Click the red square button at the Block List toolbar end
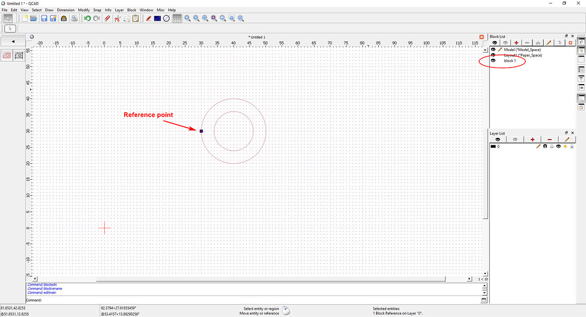 (571, 42)
